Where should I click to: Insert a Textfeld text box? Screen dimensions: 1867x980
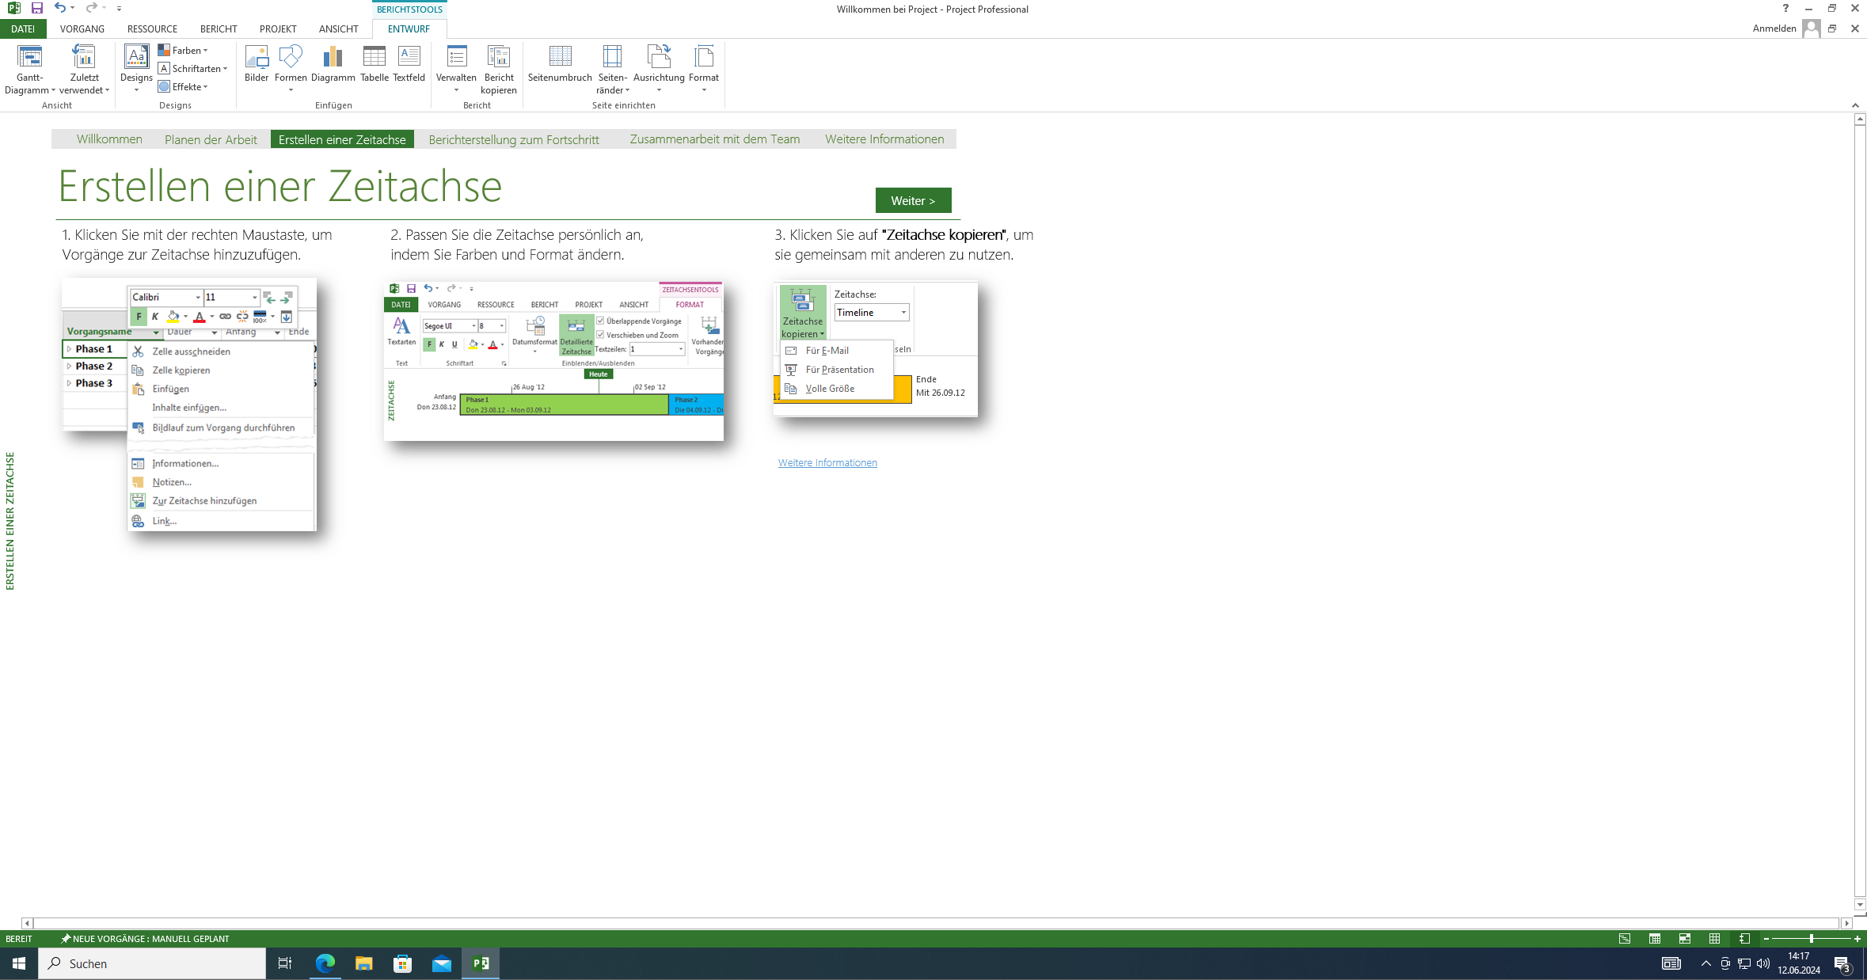click(409, 65)
